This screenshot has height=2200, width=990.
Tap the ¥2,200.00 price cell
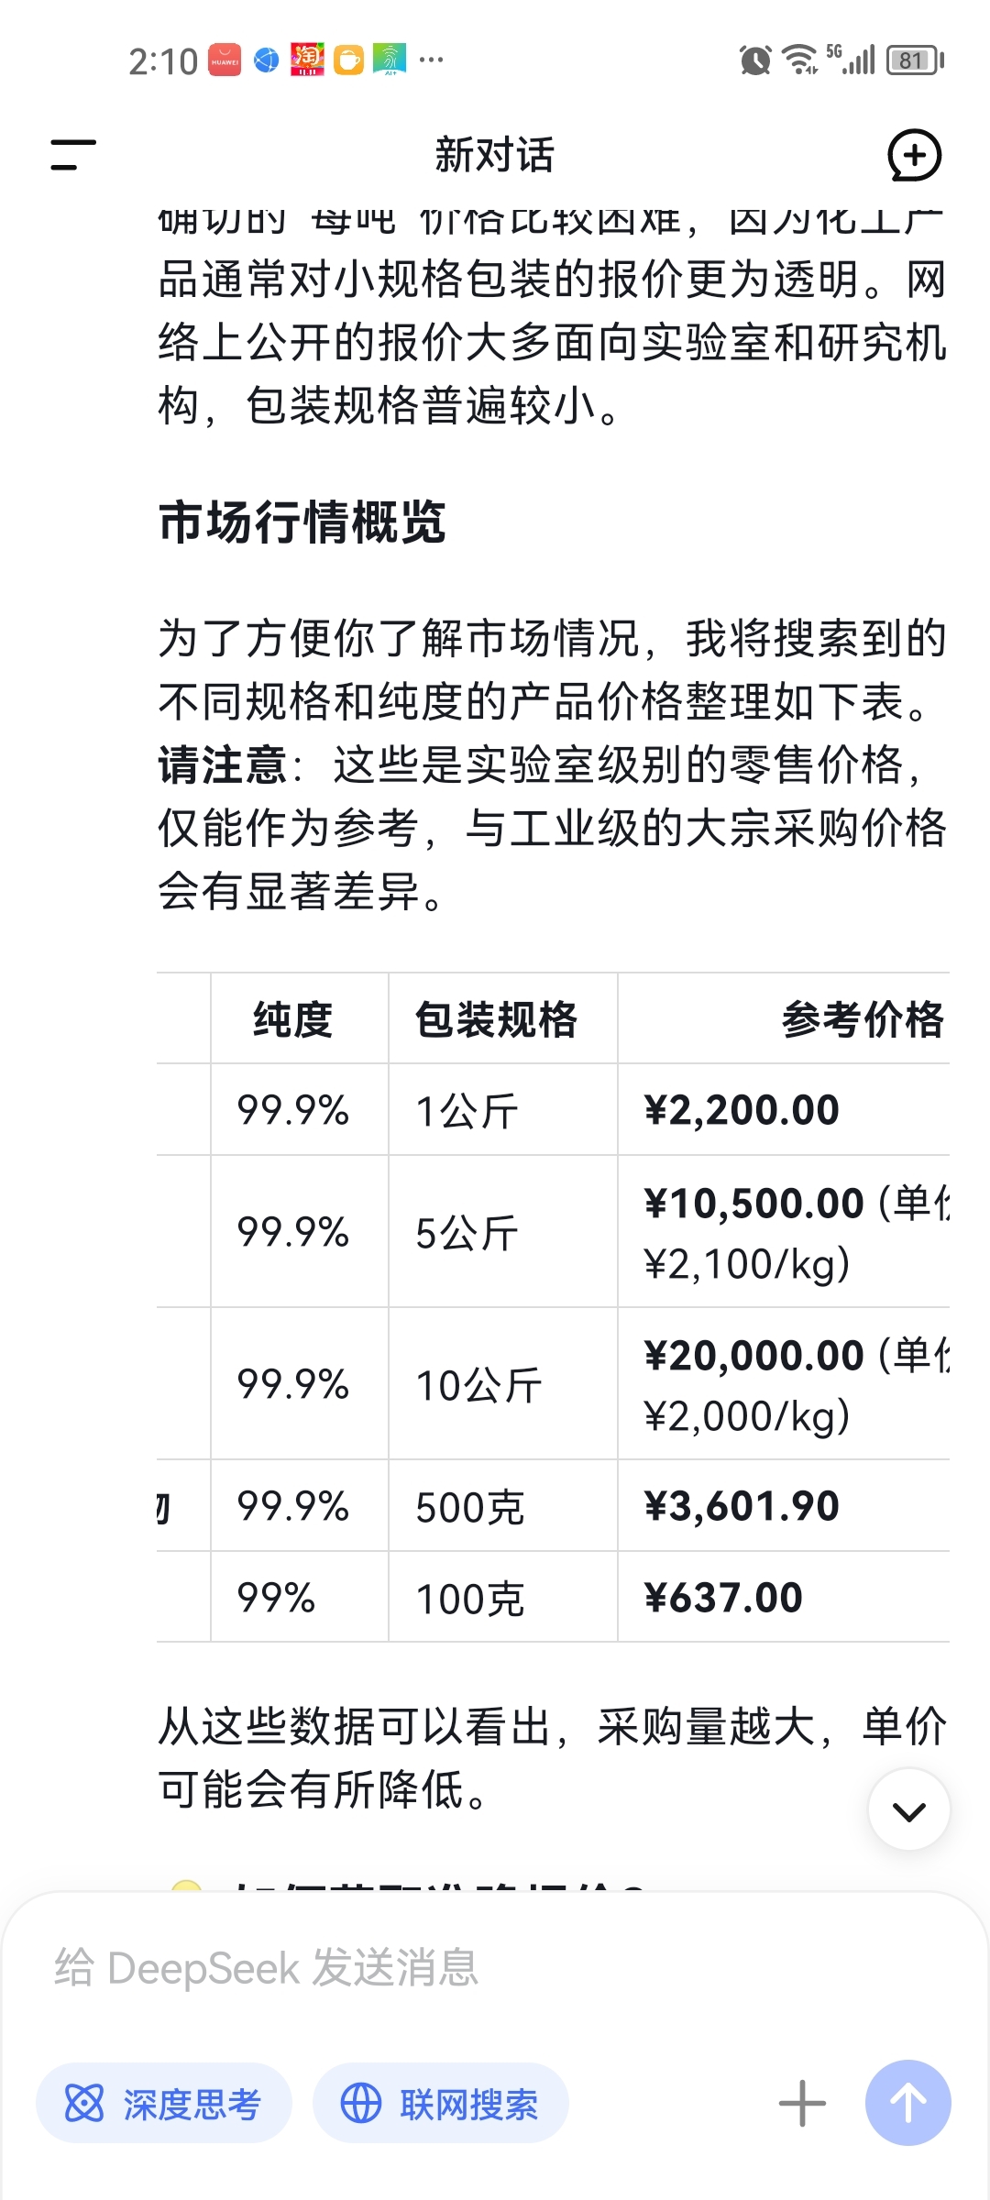(742, 1110)
